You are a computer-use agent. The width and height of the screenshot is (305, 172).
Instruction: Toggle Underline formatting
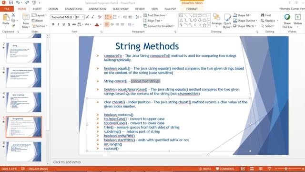63,24
